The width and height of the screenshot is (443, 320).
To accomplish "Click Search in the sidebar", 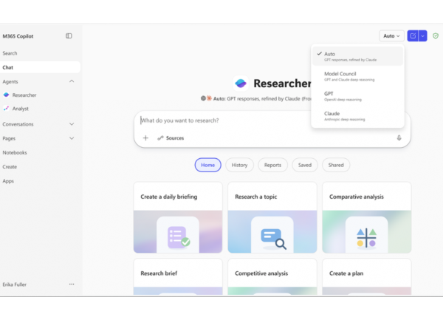I will tap(10, 53).
